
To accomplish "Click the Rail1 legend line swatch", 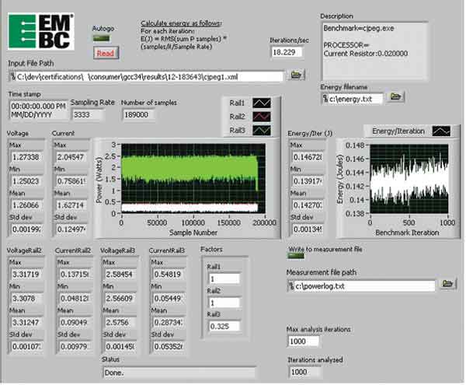I will (x=262, y=103).
